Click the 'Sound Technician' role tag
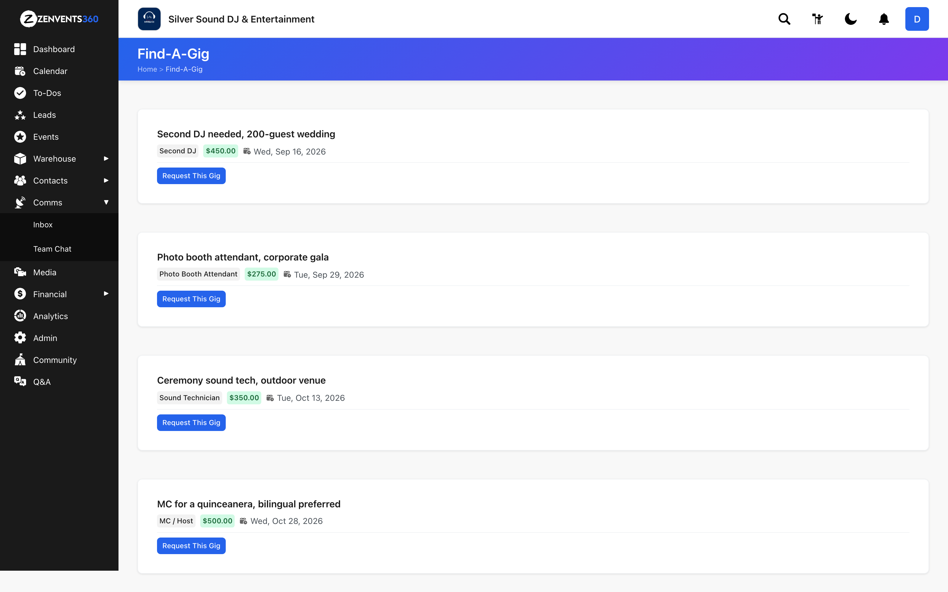This screenshot has height=592, width=948. (x=190, y=398)
